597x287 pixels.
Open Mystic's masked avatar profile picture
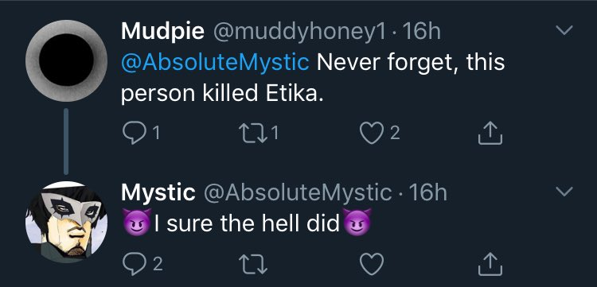(66, 222)
